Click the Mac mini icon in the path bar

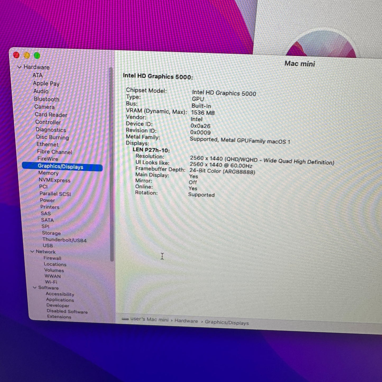click(125, 319)
